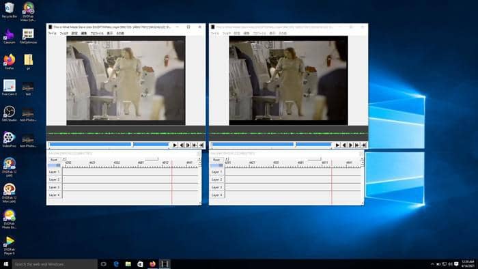Open the フィルタ menu in left window
Screen dimensions: 478x269
pyautogui.click(x=64, y=33)
